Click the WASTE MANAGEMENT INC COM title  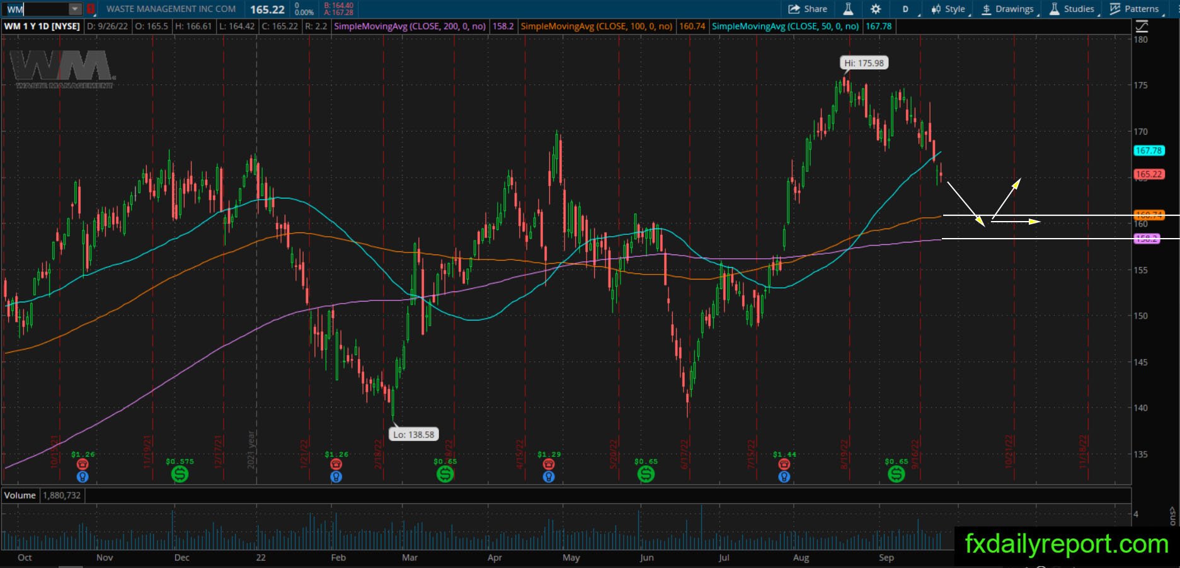coord(171,9)
